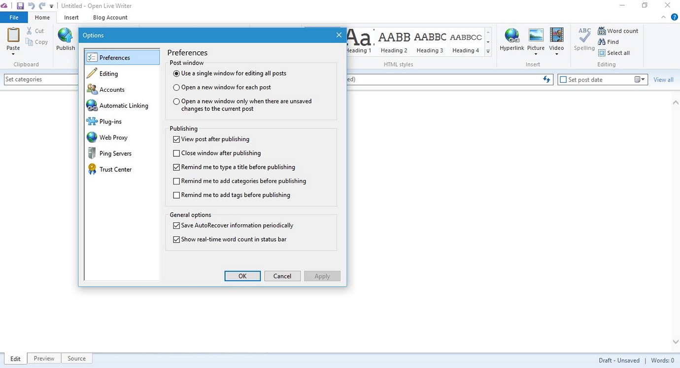
Task: Click the Redo arrow in title bar
Action: (x=42, y=6)
